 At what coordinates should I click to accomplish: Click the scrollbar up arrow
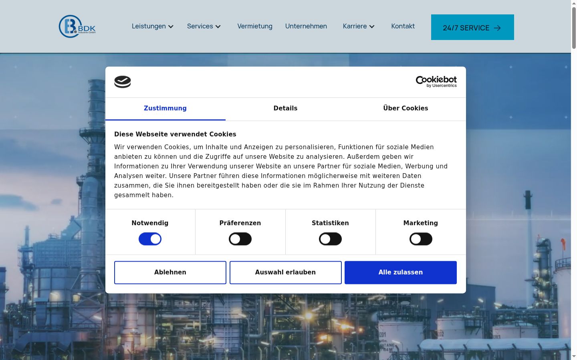tap(574, 3)
